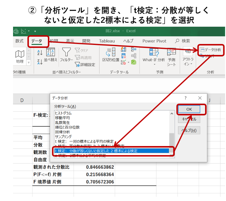
Task: Click the analysis tool list scrollbar thumb
Action: 172,142
